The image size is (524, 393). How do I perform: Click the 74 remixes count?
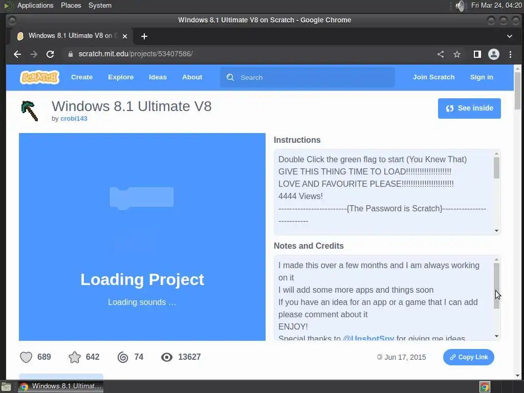(139, 357)
